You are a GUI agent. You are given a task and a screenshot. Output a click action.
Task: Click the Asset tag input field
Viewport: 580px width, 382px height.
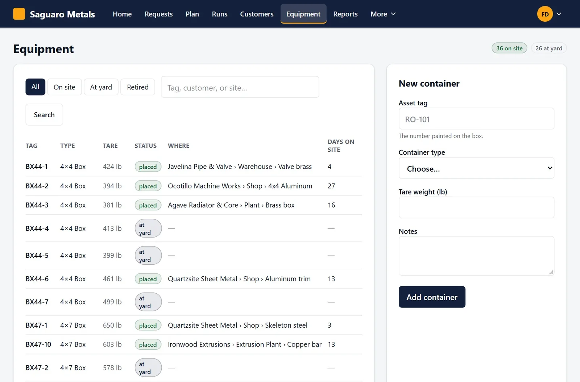click(x=476, y=119)
